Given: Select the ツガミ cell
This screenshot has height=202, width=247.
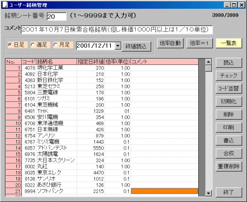Looking at the screenshot, I should tap(56, 99).
